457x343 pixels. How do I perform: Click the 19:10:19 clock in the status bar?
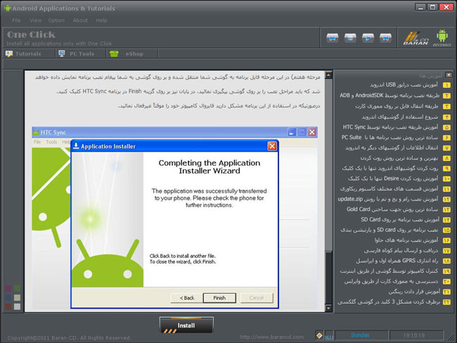[416, 335]
